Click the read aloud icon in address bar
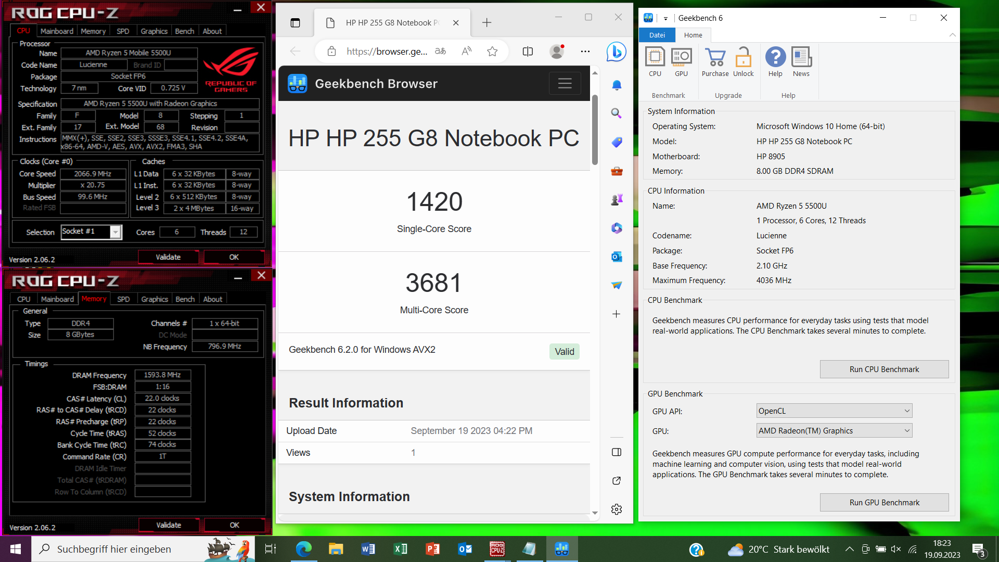Screen dimensions: 999x562 [x=467, y=51]
